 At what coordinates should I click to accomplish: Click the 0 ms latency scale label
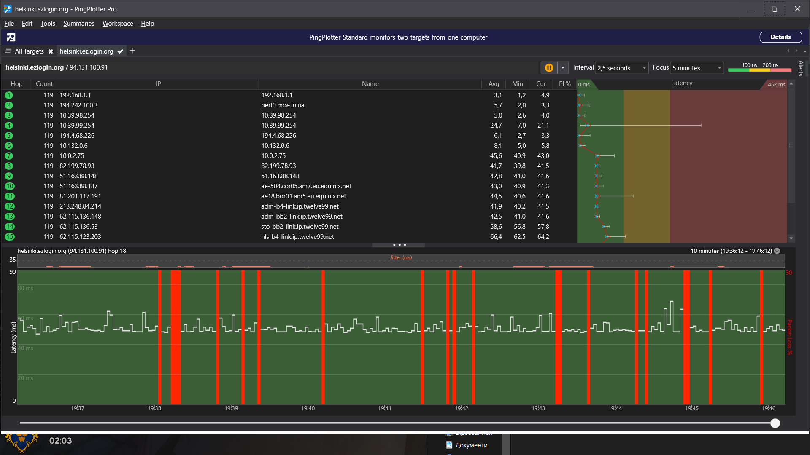584,84
